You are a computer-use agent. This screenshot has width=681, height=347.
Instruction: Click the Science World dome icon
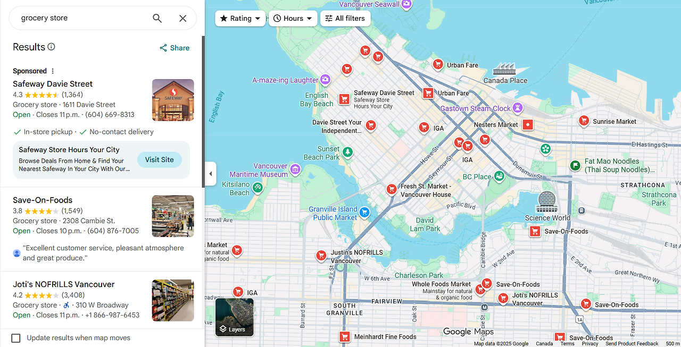click(546, 202)
